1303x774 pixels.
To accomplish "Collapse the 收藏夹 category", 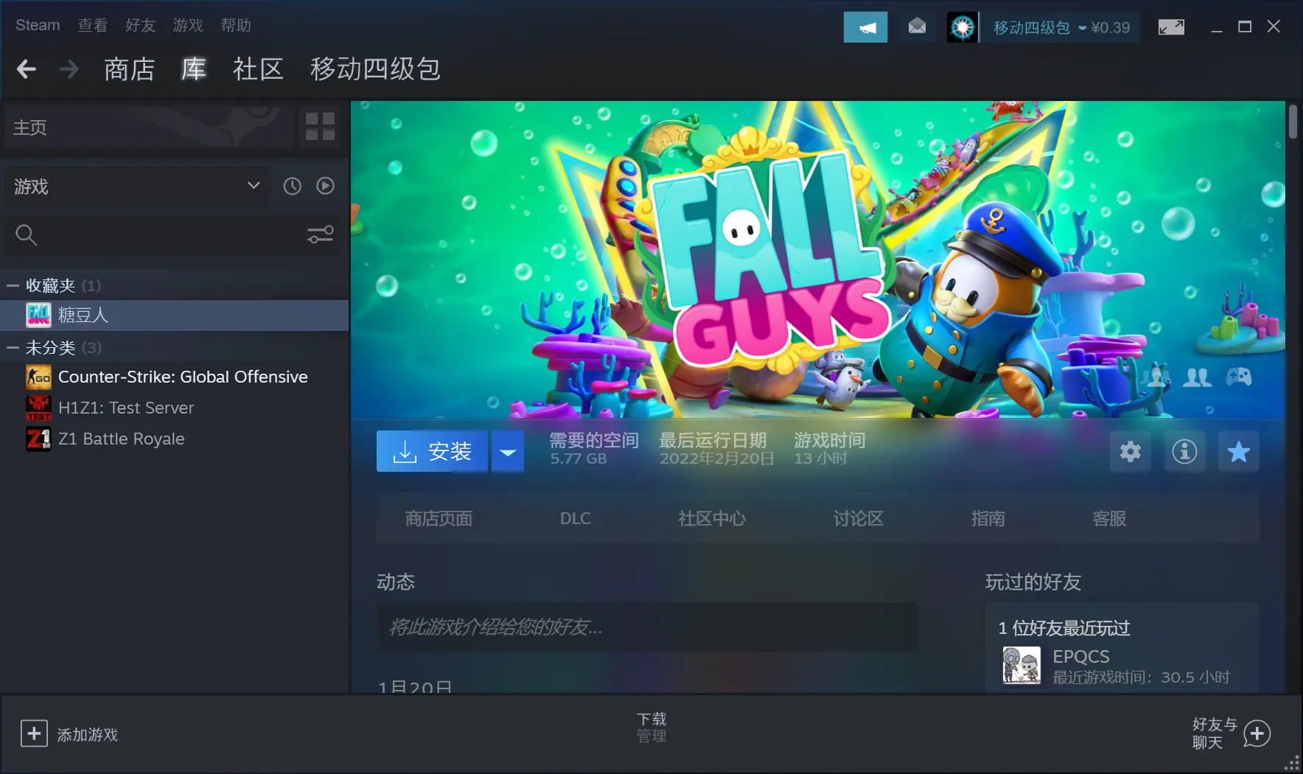I will point(13,285).
